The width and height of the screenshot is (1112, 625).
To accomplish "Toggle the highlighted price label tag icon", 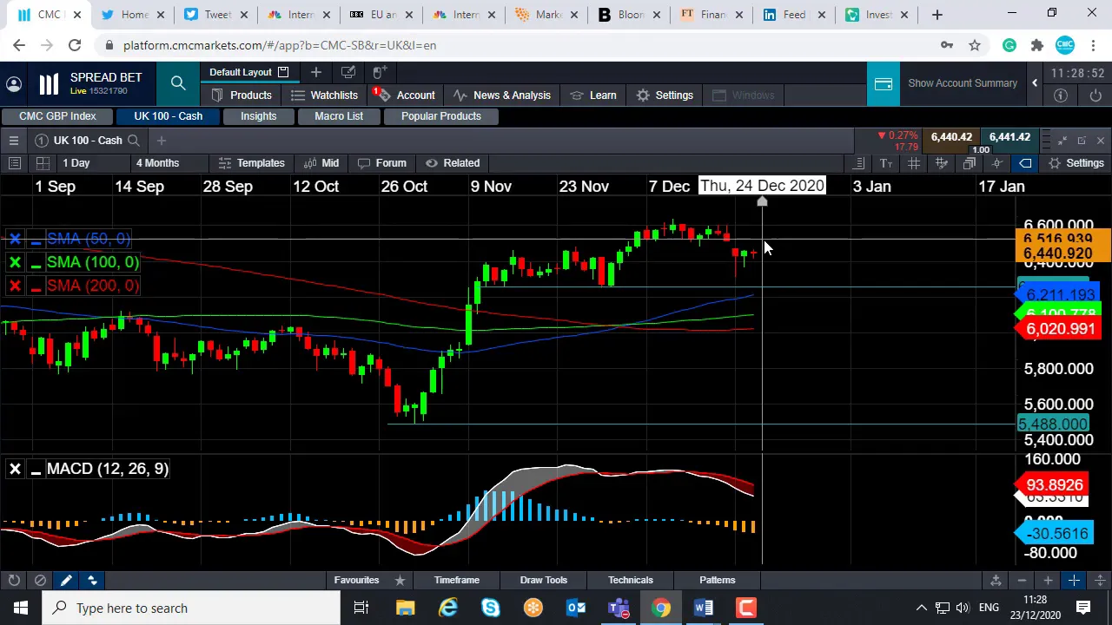I will [1025, 163].
